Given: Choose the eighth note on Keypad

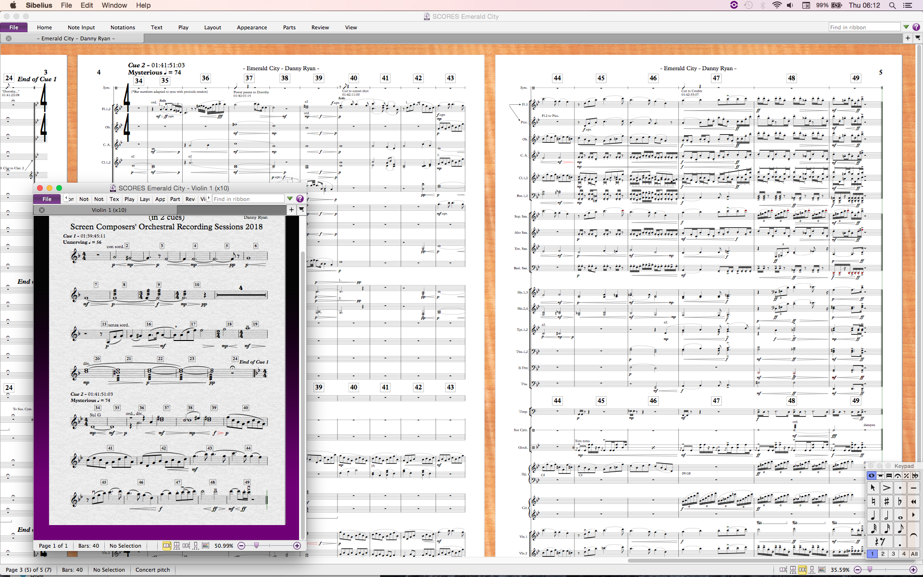Looking at the screenshot, I should (900, 528).
